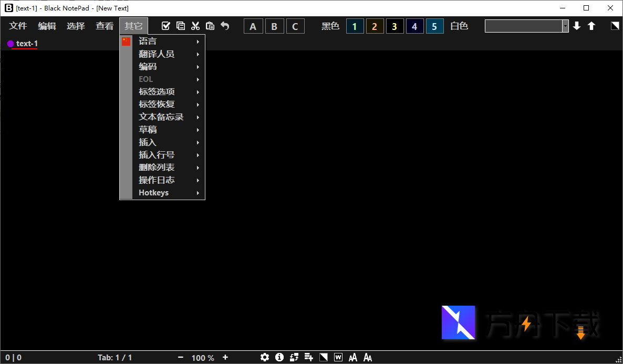The width and height of the screenshot is (623, 364).
Task: Toggle word wrap with the W icon
Action: [338, 357]
